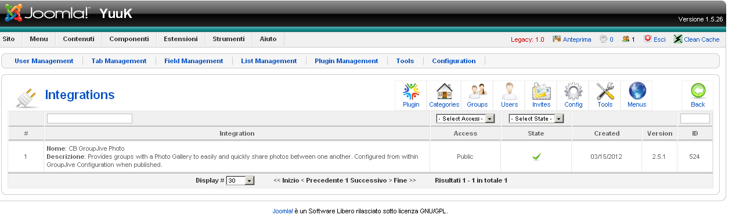Toggle the green published checkmark for CB GroupJive Photo
Screen dimensions: 732x222
click(536, 157)
